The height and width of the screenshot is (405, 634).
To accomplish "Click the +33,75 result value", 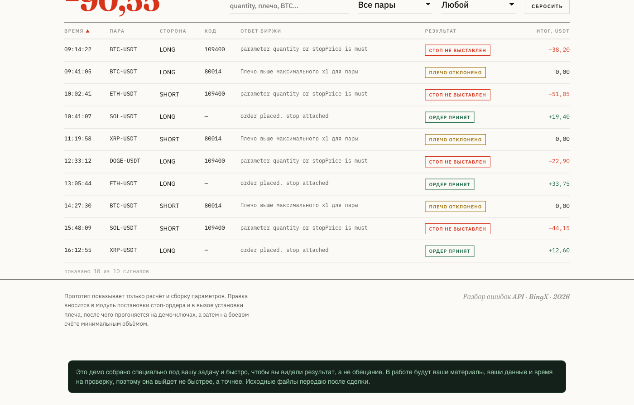I will [x=559, y=184].
